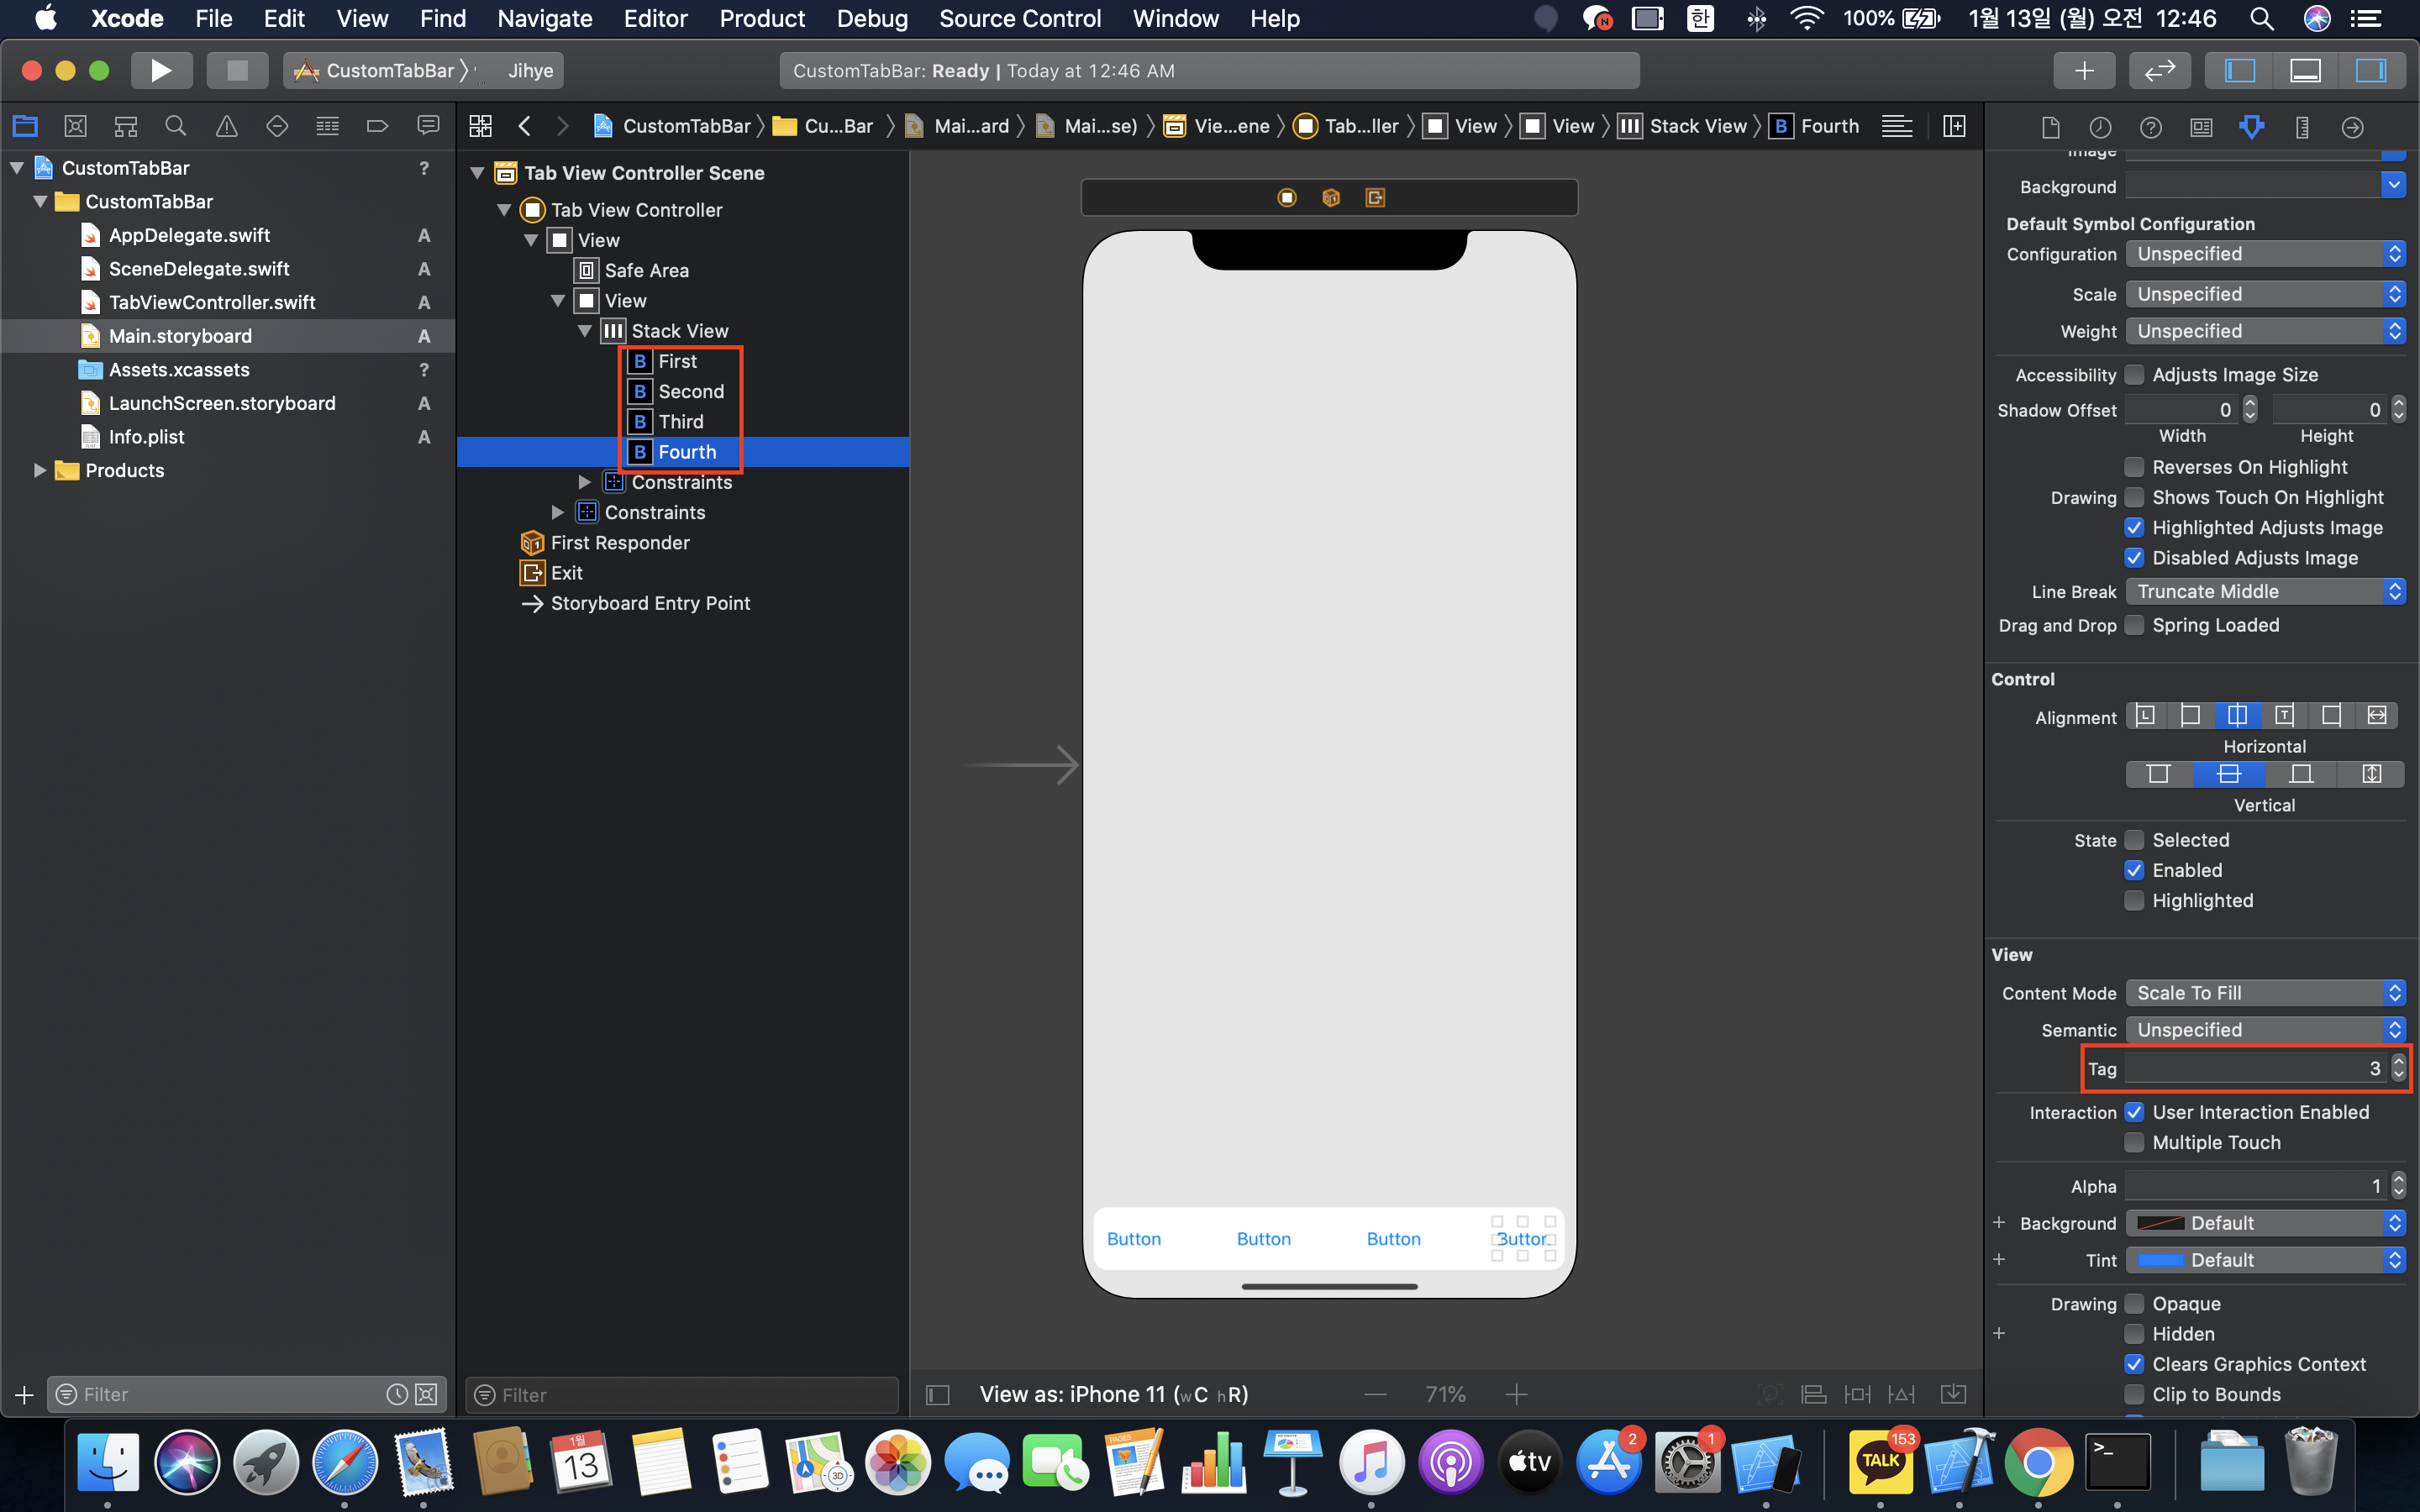Open the Product menu
2420x1512 pixels.
[x=762, y=18]
